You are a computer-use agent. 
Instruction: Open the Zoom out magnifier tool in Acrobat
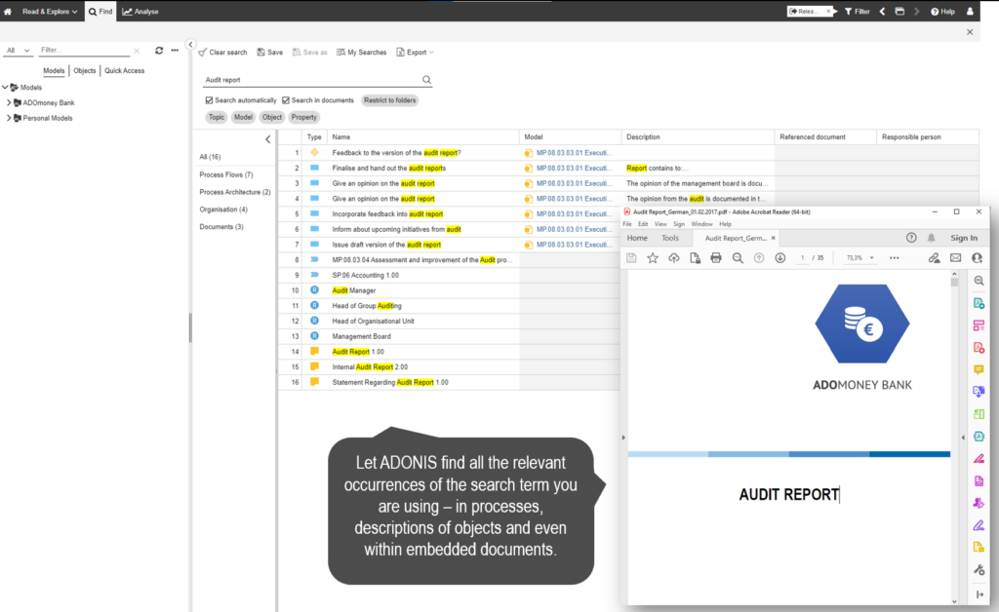tap(739, 258)
